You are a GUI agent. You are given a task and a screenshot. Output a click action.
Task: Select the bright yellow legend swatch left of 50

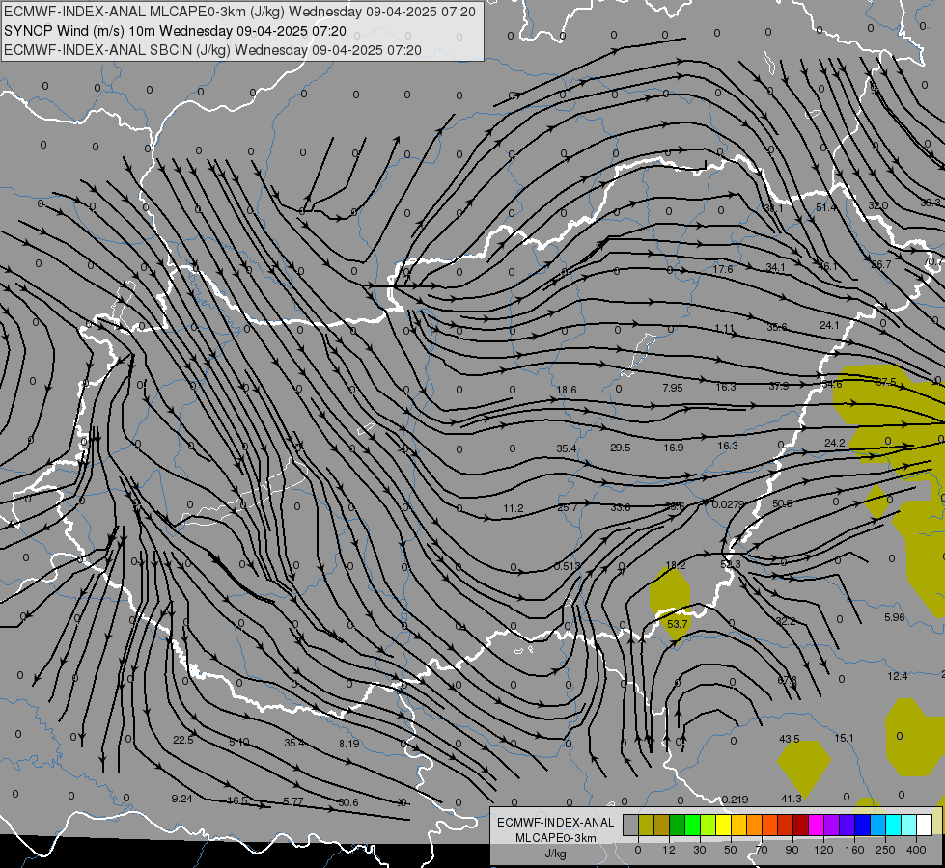[723, 825]
